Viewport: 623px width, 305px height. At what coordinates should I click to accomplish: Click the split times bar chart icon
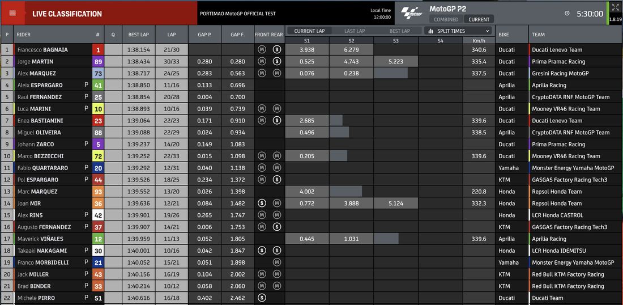coord(430,31)
